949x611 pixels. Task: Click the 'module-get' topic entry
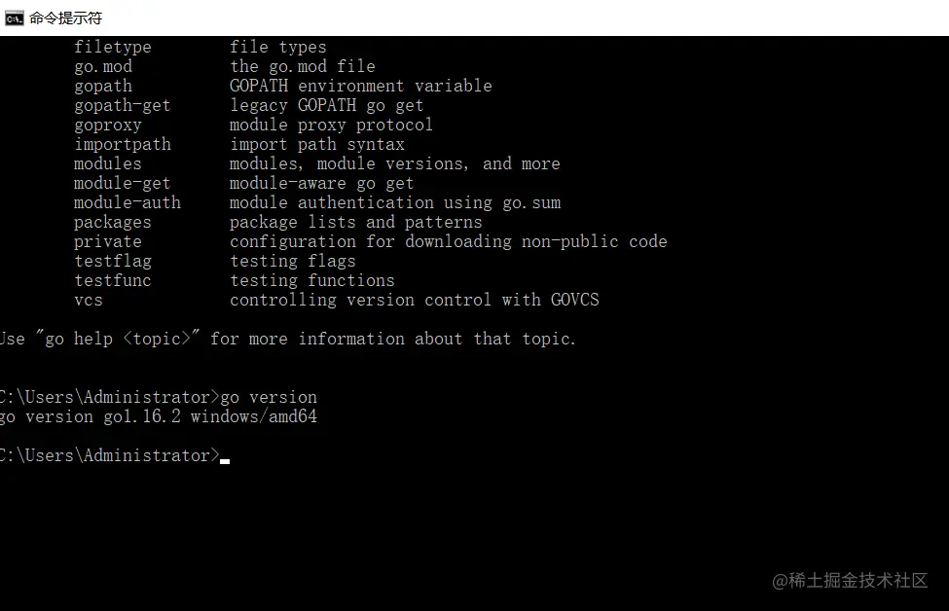point(122,183)
